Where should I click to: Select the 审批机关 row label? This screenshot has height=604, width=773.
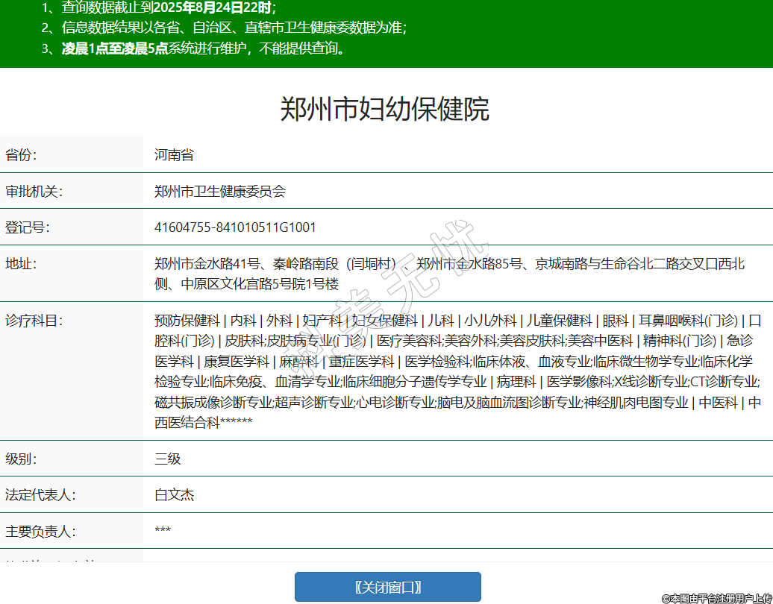click(x=34, y=192)
